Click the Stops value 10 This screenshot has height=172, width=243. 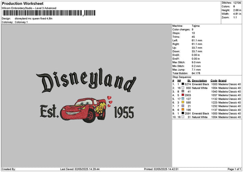click(193, 33)
